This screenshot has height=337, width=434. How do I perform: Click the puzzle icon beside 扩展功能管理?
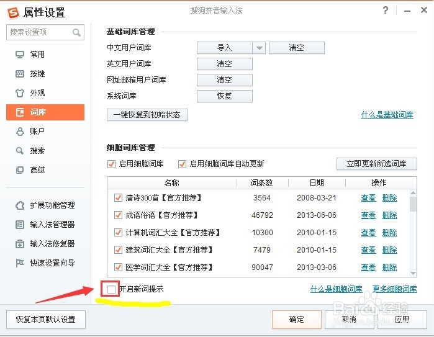pyautogui.click(x=20, y=205)
